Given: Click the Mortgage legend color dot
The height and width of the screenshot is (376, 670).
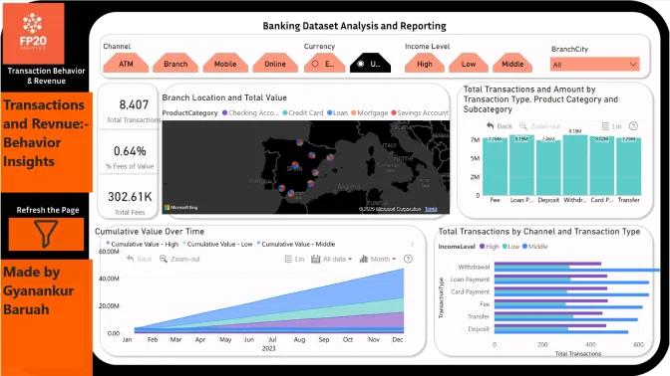Looking at the screenshot, I should [x=353, y=113].
